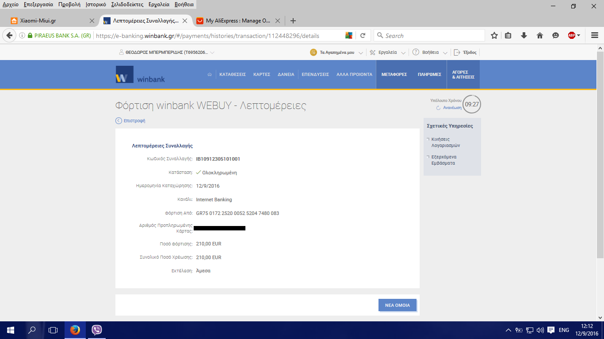Close the My AliExpress tab
The image size is (604, 339).
[278, 21]
